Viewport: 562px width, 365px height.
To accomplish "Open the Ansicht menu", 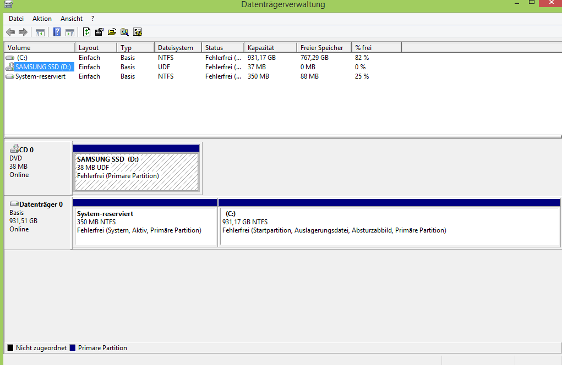I will (x=72, y=19).
